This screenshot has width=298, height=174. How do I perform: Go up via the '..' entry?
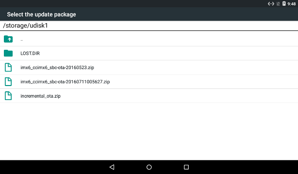[22, 40]
